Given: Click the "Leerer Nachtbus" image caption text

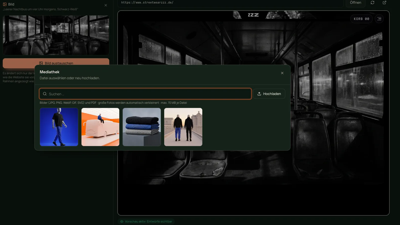Looking at the screenshot, I should tap(40, 9).
